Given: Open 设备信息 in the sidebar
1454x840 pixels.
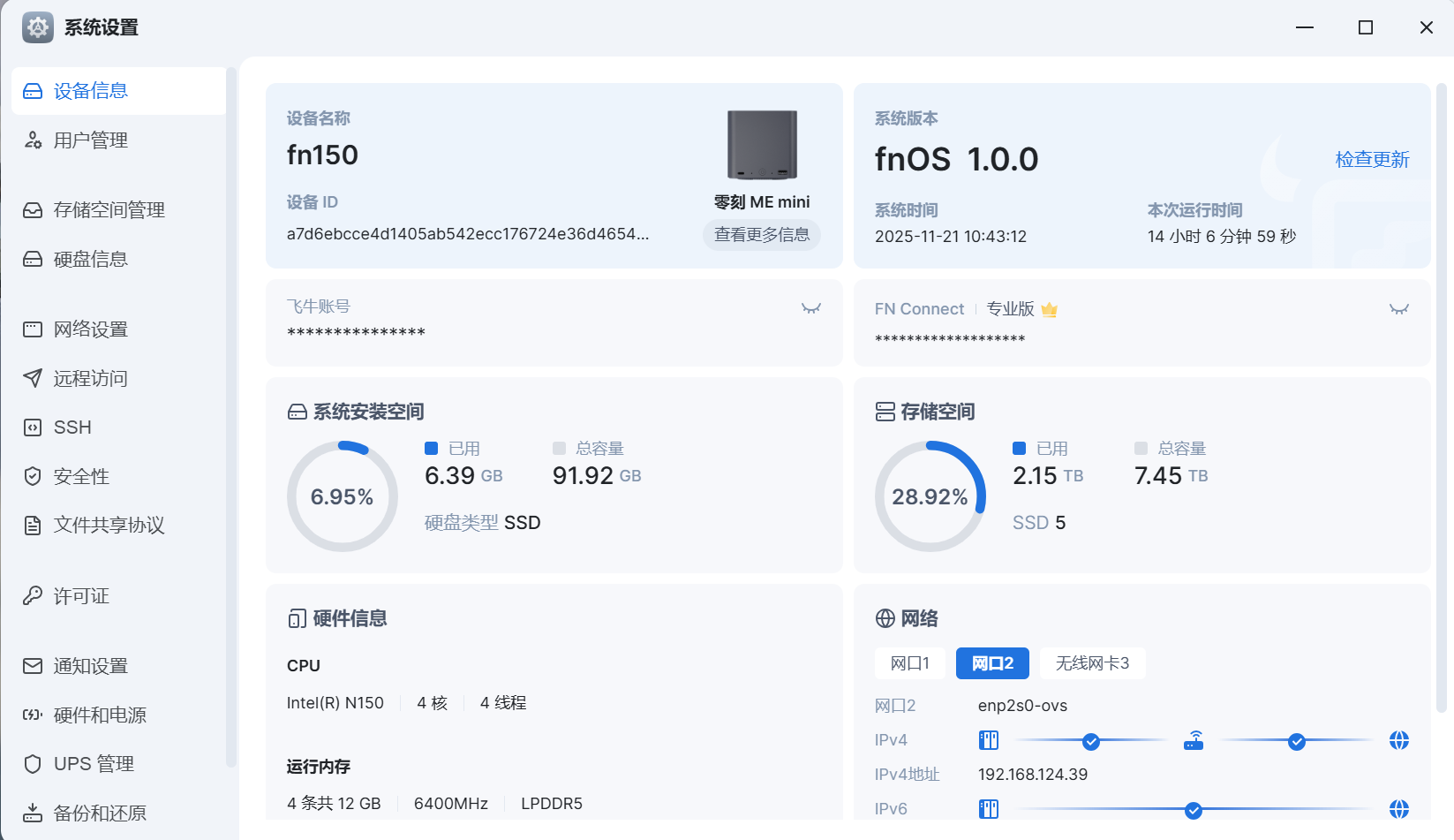Looking at the screenshot, I should tap(118, 91).
